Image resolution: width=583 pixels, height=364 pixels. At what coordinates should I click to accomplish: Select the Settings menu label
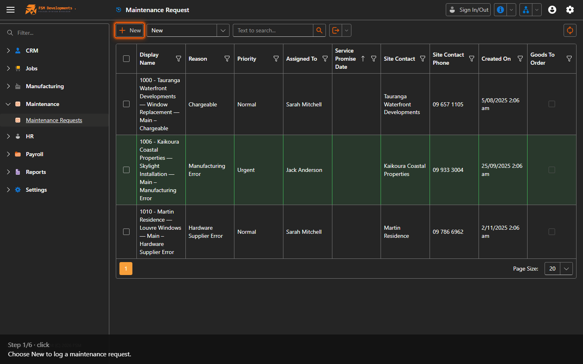coord(36,190)
